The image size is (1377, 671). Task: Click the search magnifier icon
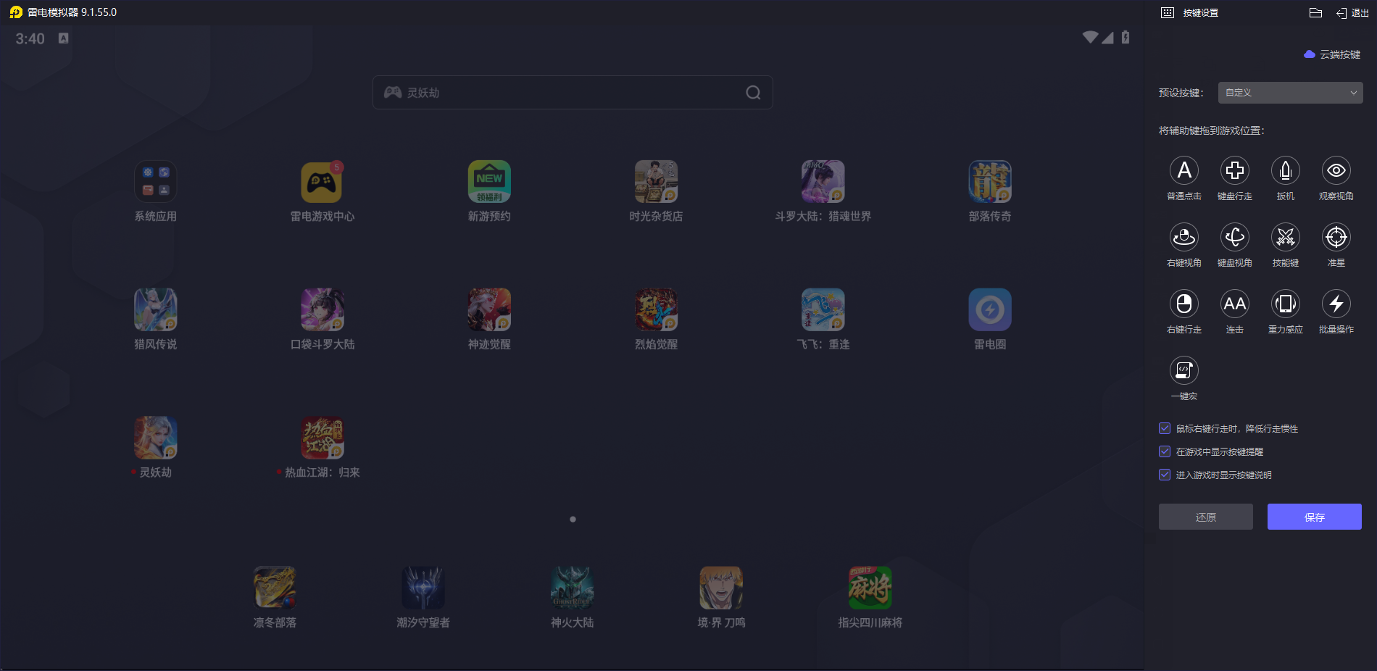pyautogui.click(x=754, y=93)
